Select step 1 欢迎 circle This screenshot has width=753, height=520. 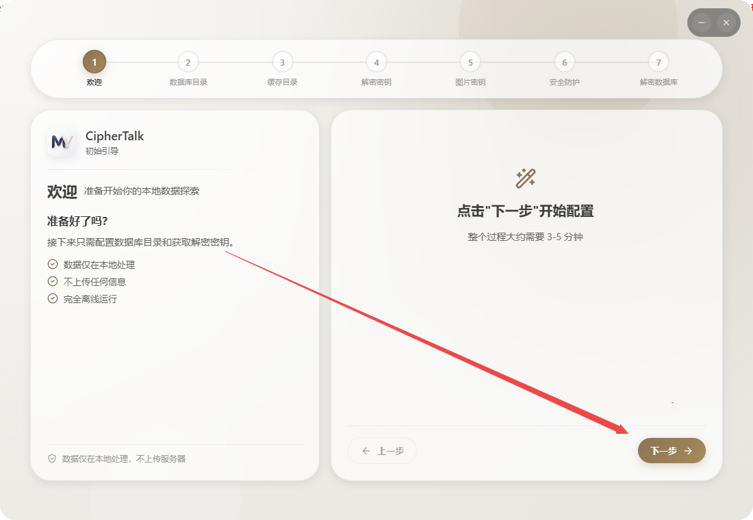94,62
